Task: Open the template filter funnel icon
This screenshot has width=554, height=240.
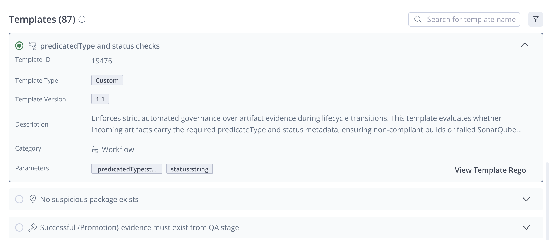Action: point(535,19)
